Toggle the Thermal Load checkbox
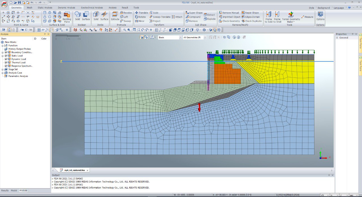Image resolution: width=362 pixels, height=197 pixels. pos(6,63)
